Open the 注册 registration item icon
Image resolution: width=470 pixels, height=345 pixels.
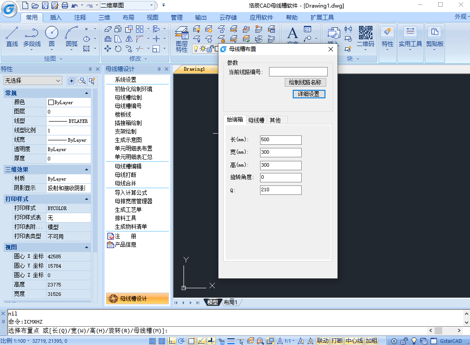110,236
